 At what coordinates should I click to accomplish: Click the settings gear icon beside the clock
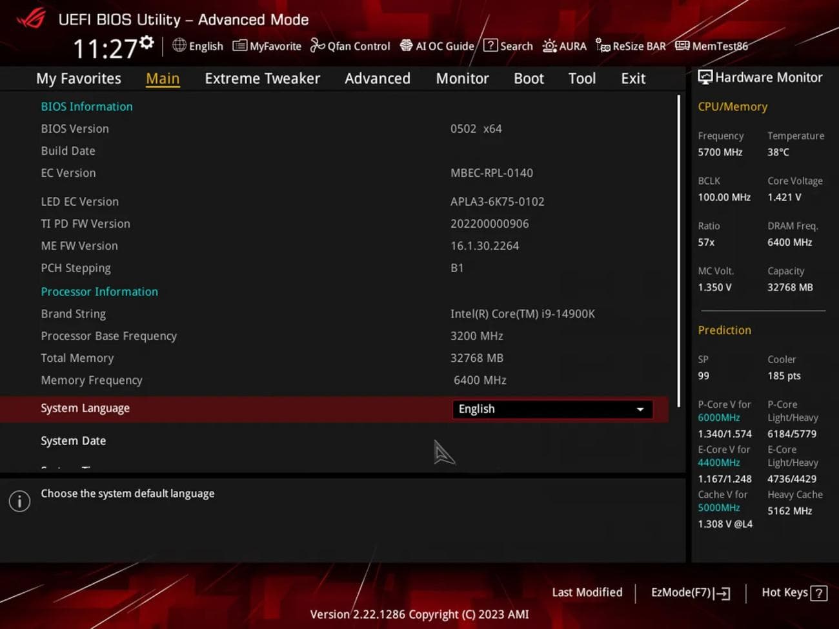147,43
